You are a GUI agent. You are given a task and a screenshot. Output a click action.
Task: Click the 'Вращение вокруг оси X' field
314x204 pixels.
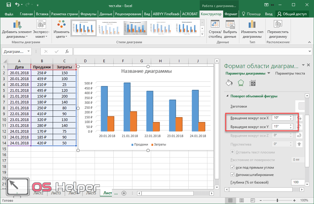point(280,118)
